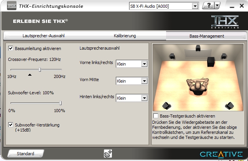Click the 200Hz maximum label

[60, 76]
